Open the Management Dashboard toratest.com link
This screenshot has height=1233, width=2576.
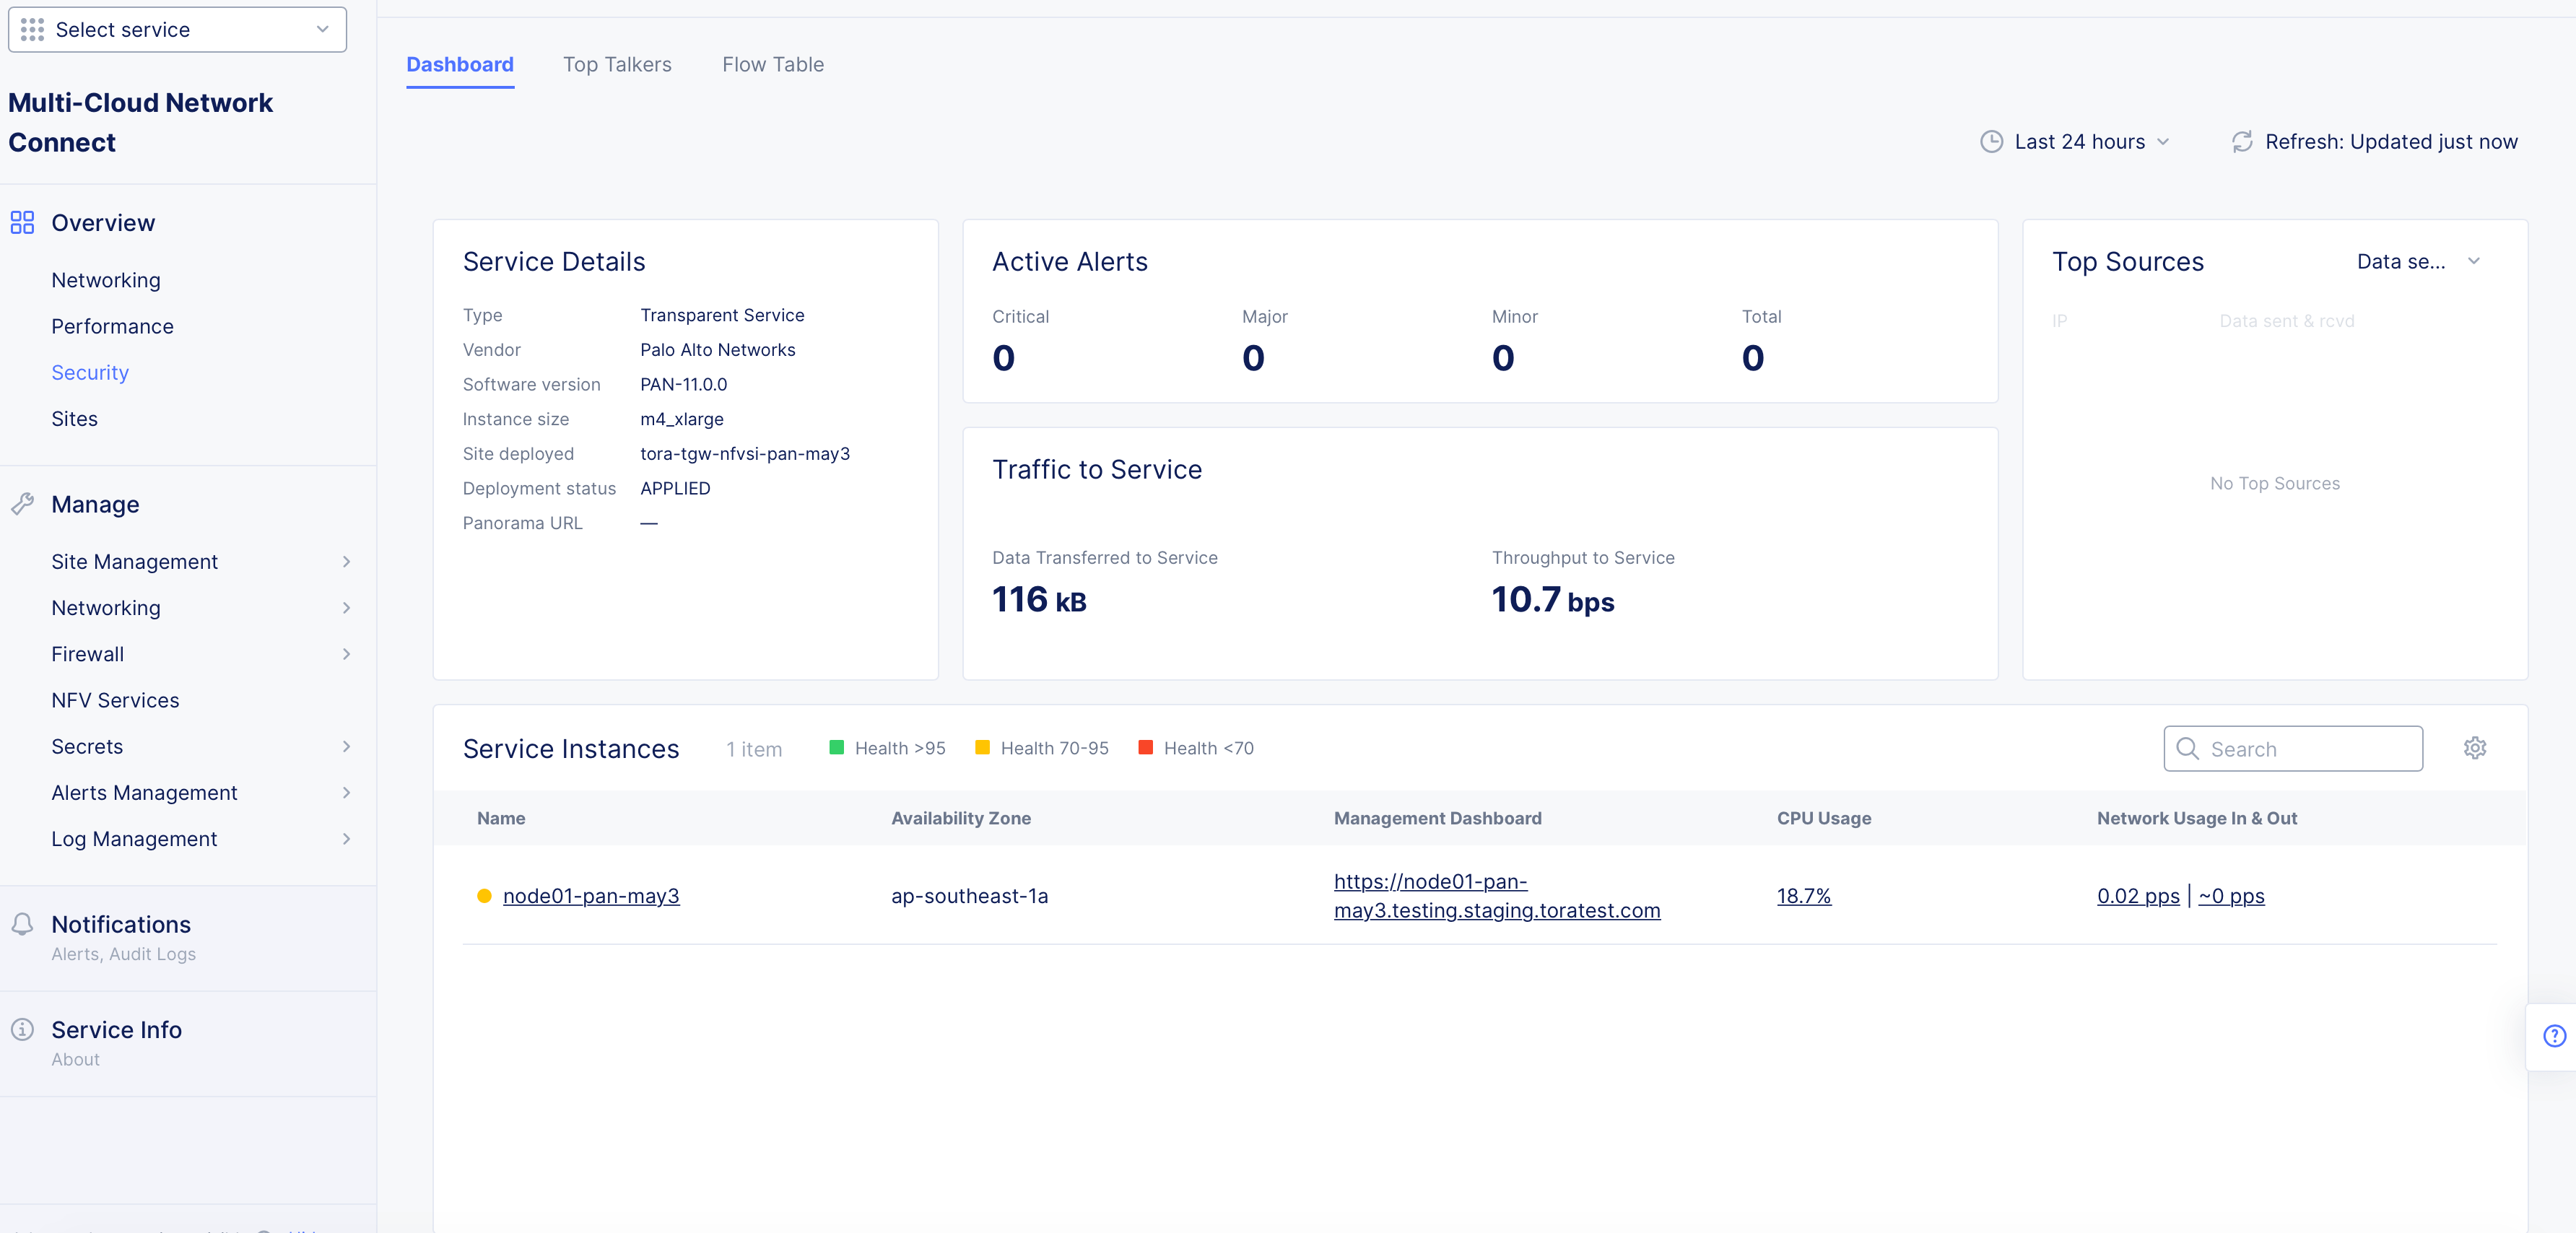(1496, 896)
